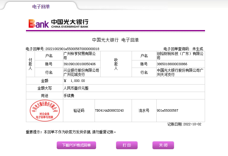
Task: Click the 下载PDF格式回单 button
Action: (x=76, y=145)
